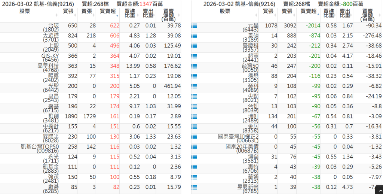Sort the buy-side table by 買張 header

pyautogui.click(x=68, y=12)
